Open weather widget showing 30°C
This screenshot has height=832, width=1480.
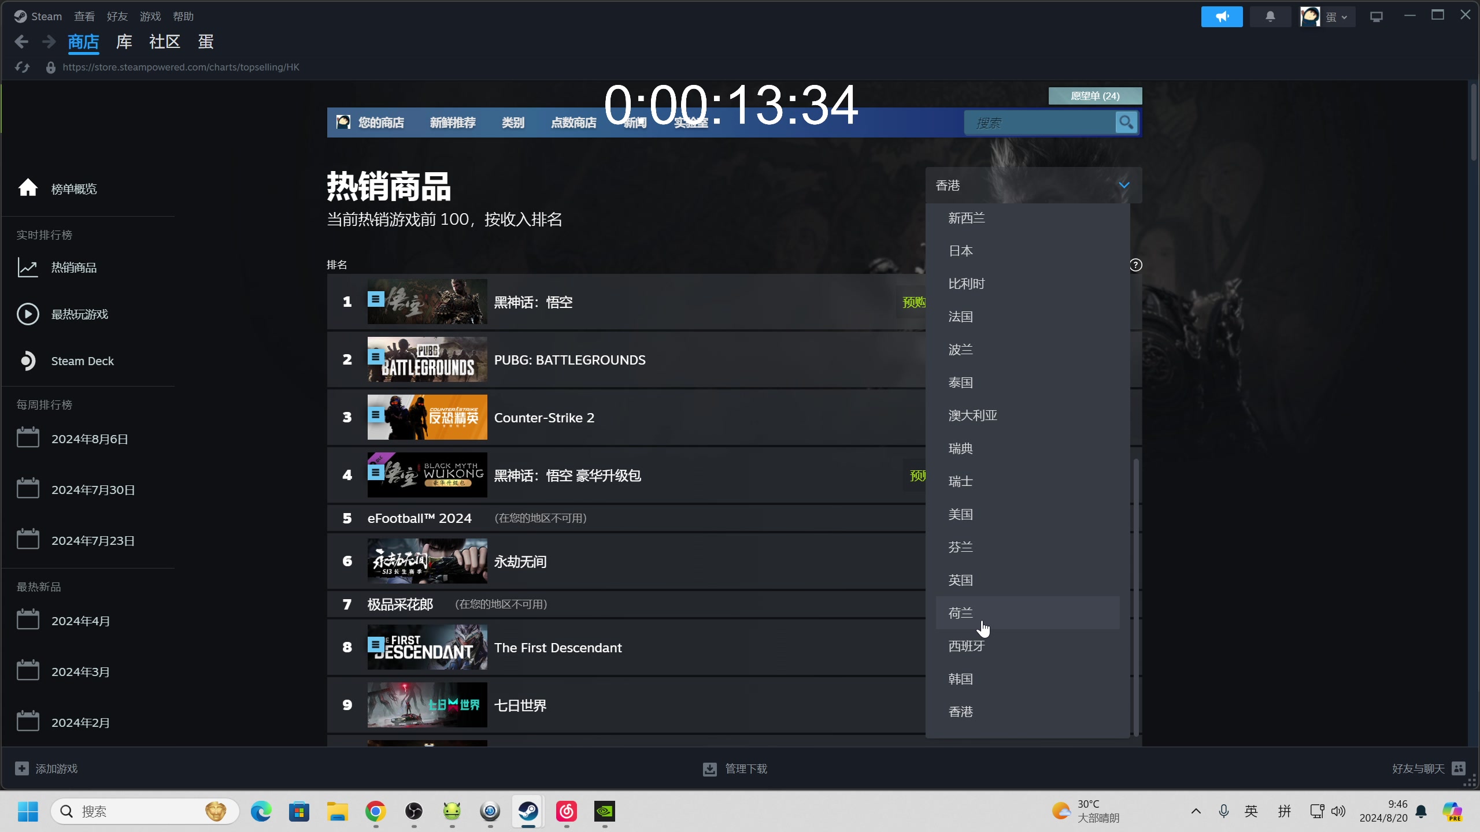(x=1086, y=811)
